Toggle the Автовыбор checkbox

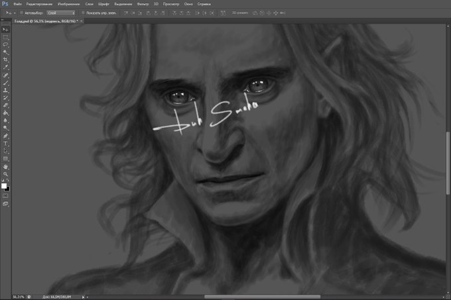pos(22,13)
